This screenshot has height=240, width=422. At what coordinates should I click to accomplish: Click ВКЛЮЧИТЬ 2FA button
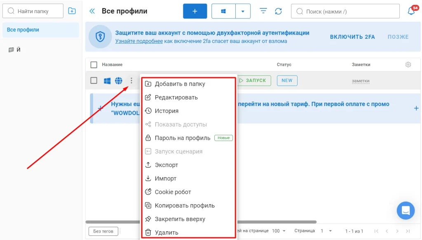pyautogui.click(x=352, y=37)
